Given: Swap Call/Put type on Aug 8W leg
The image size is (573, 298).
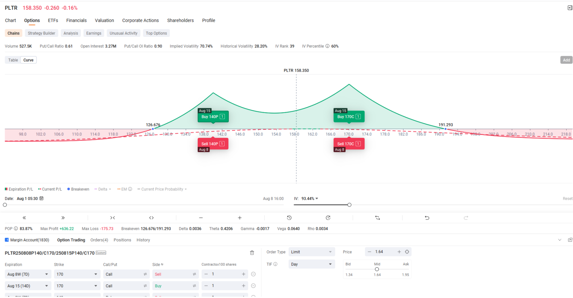Looking at the screenshot, I should [145, 274].
